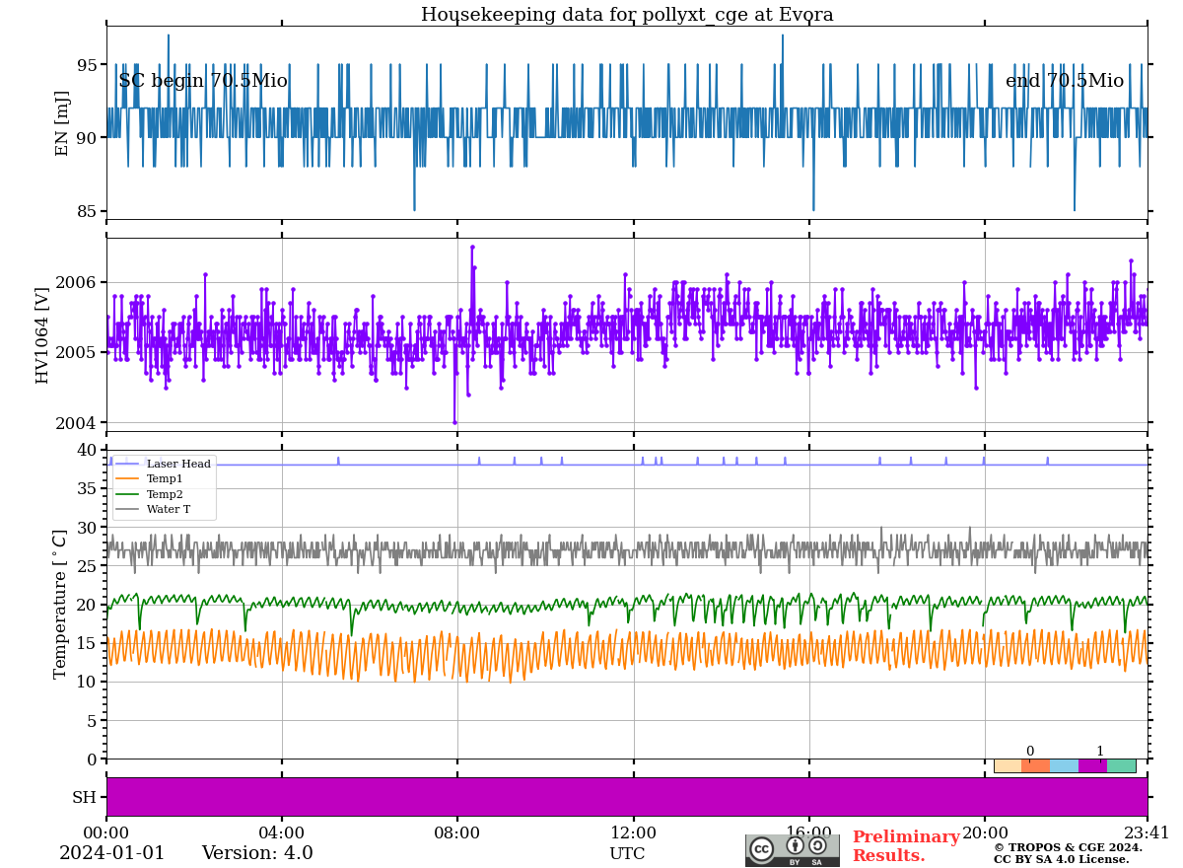Click the 'Temperature [°C]' axis label
This screenshot has height=868, width=1183.
(61, 605)
